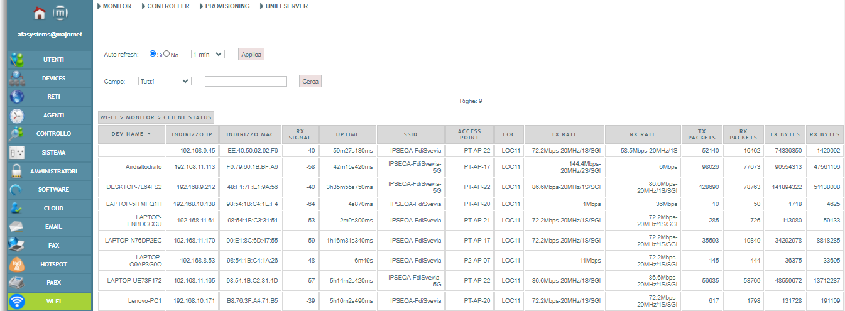
Task: Open the Email envelope icon
Action: [x=17, y=227]
